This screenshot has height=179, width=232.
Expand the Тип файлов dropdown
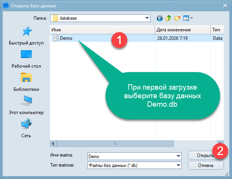click(178, 165)
